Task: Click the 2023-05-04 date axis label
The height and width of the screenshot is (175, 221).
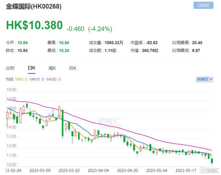Action: click(x=157, y=171)
